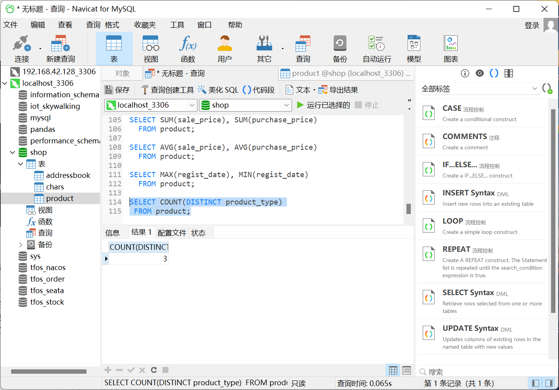Screen dimensions: 559x390
Task: Click the panel layout icon beside snippets
Action: coord(509,73)
